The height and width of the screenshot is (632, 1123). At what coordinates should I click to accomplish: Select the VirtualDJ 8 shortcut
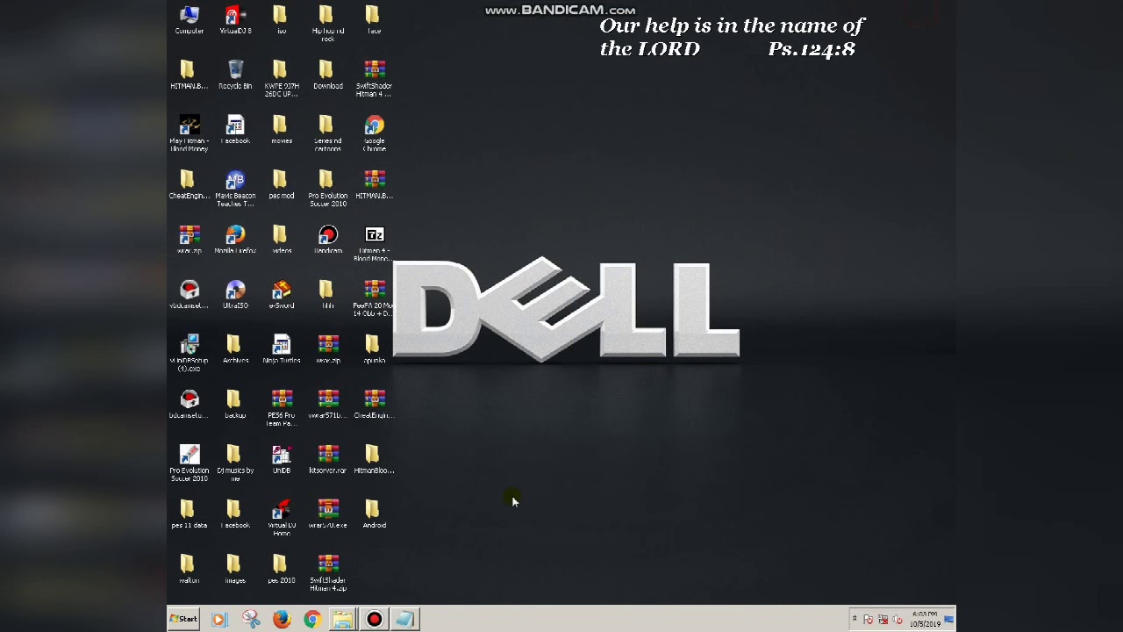pyautogui.click(x=235, y=20)
